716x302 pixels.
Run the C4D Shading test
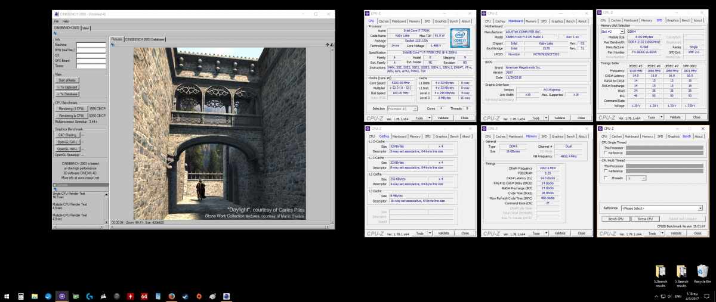point(67,135)
